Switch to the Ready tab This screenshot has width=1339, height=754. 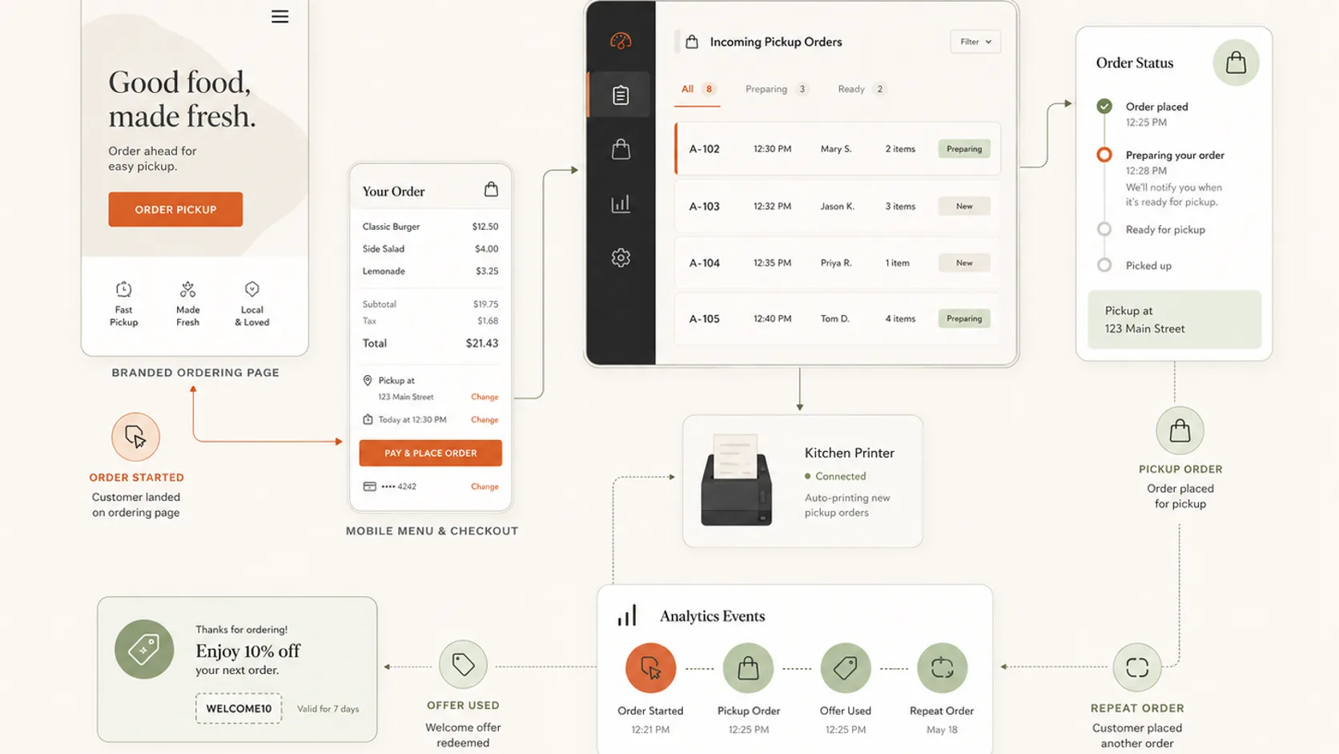coord(862,89)
